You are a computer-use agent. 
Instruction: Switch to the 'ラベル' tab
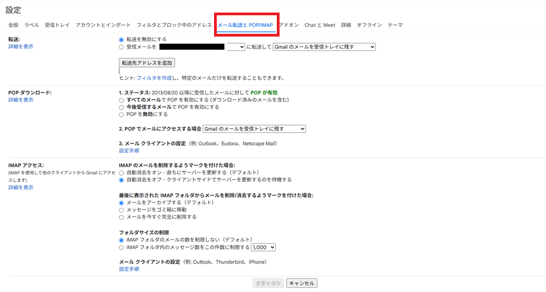tap(32, 25)
